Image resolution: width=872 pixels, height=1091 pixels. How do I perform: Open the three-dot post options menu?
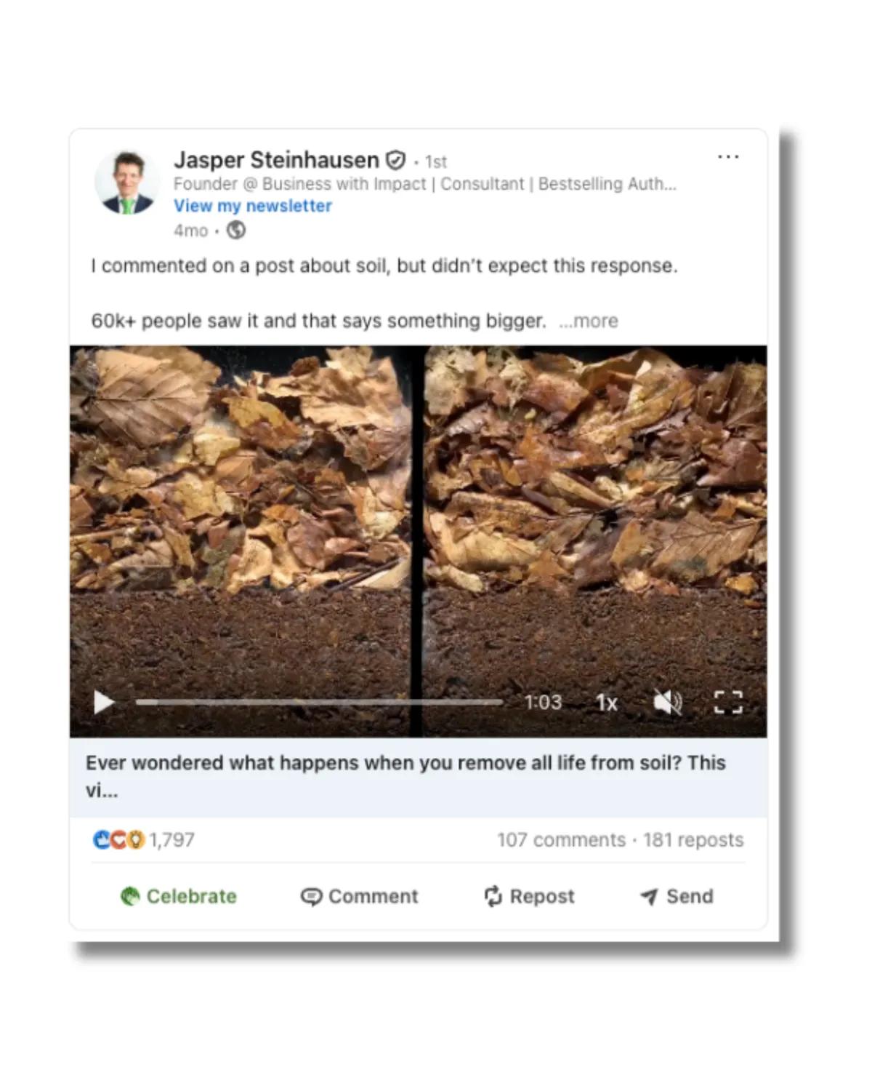728,156
